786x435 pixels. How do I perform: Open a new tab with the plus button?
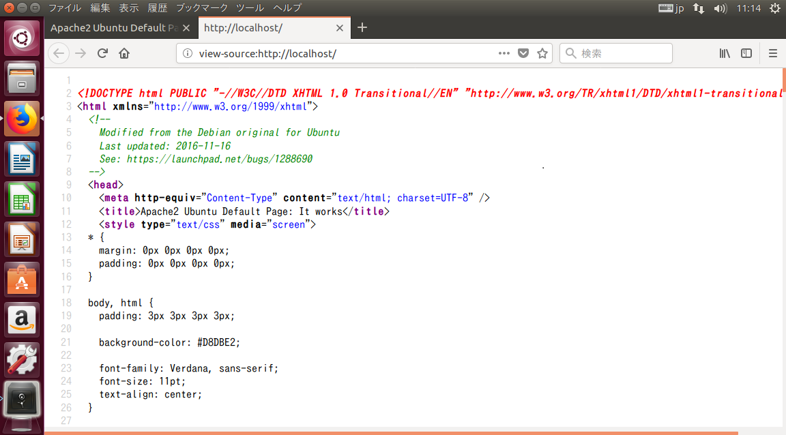[x=362, y=28]
